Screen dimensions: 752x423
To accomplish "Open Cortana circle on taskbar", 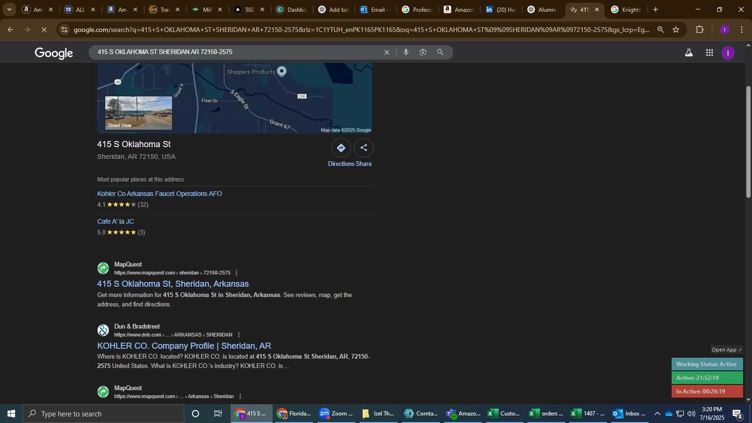I will coord(196,414).
